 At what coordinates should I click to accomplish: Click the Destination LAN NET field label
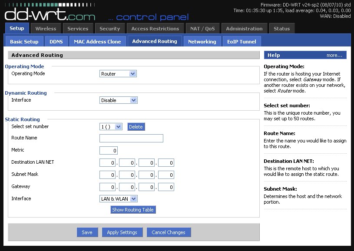coord(33,162)
